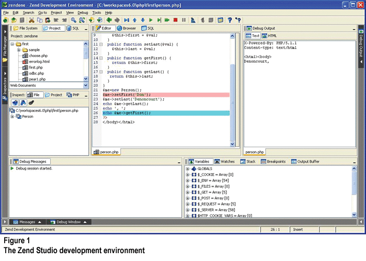Click the green Run play icon
The width and height of the screenshot is (366, 261).
pos(151,20)
